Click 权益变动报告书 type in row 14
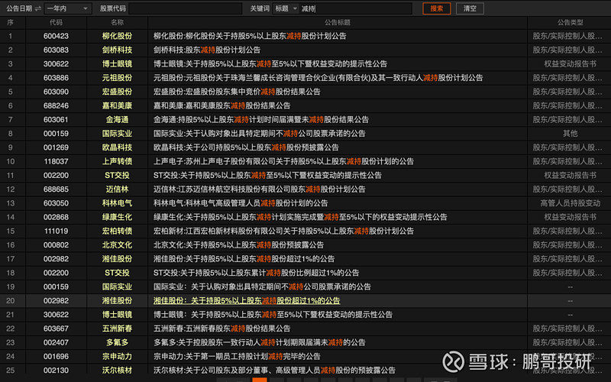Screen dimensions: 611x382 click(x=570, y=218)
